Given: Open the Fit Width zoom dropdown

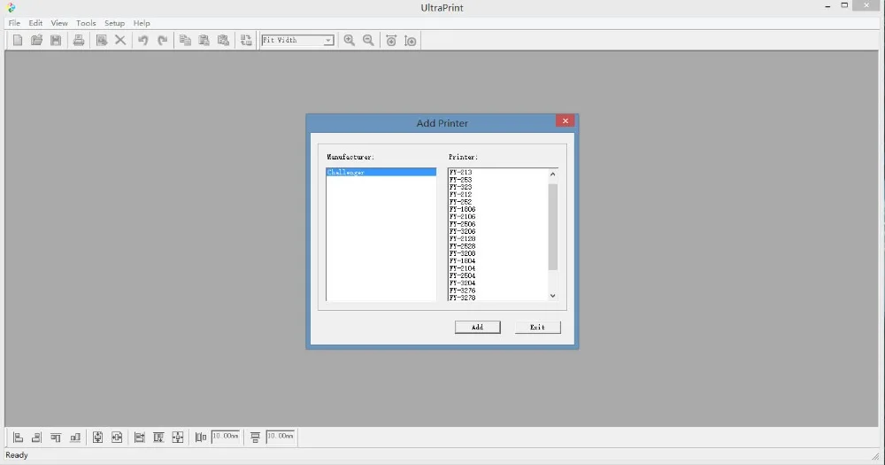Looking at the screenshot, I should (x=328, y=41).
